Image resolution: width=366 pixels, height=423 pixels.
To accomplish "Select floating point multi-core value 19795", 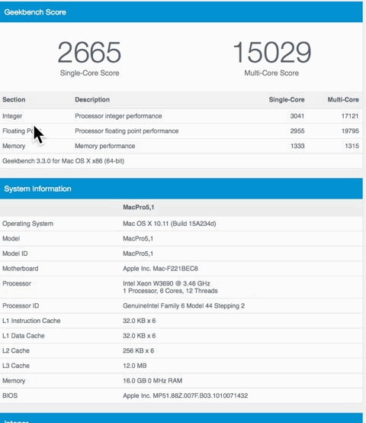I will (350, 131).
